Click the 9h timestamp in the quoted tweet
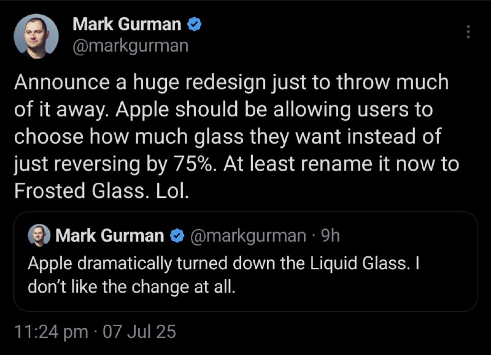This screenshot has height=355, width=491. point(330,235)
